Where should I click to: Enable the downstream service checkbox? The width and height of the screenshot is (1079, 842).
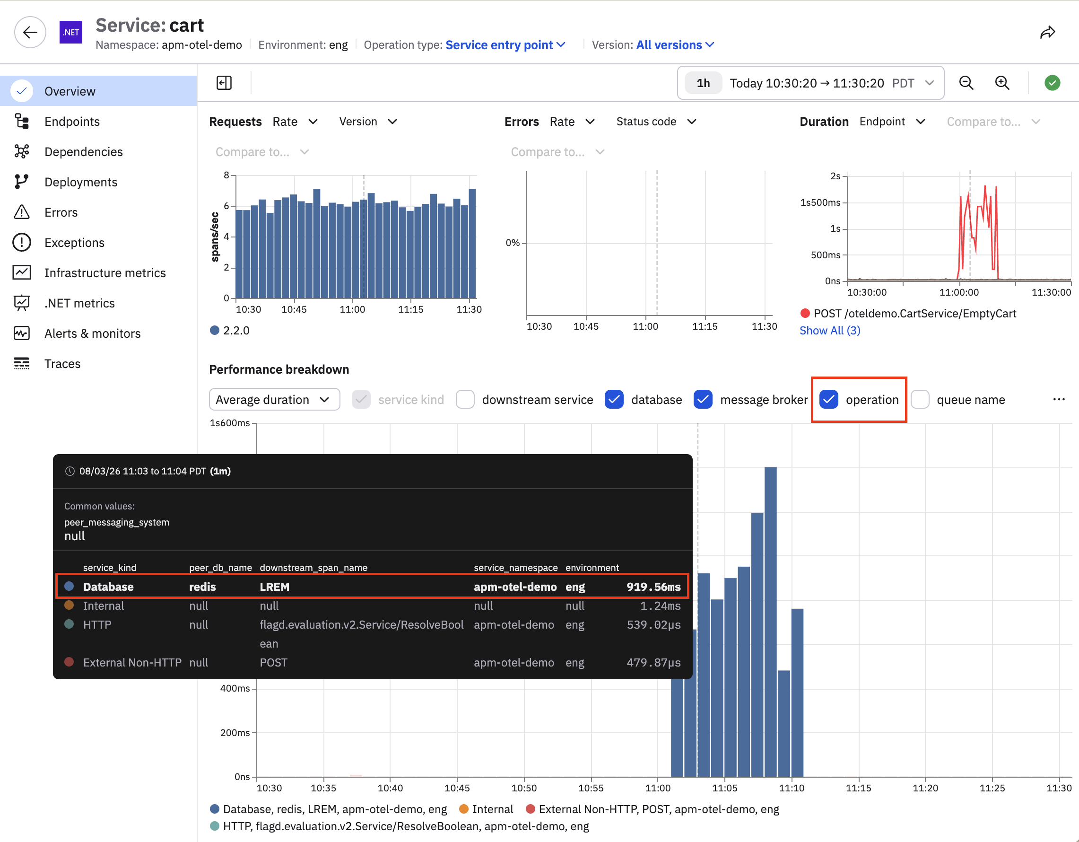coord(465,399)
